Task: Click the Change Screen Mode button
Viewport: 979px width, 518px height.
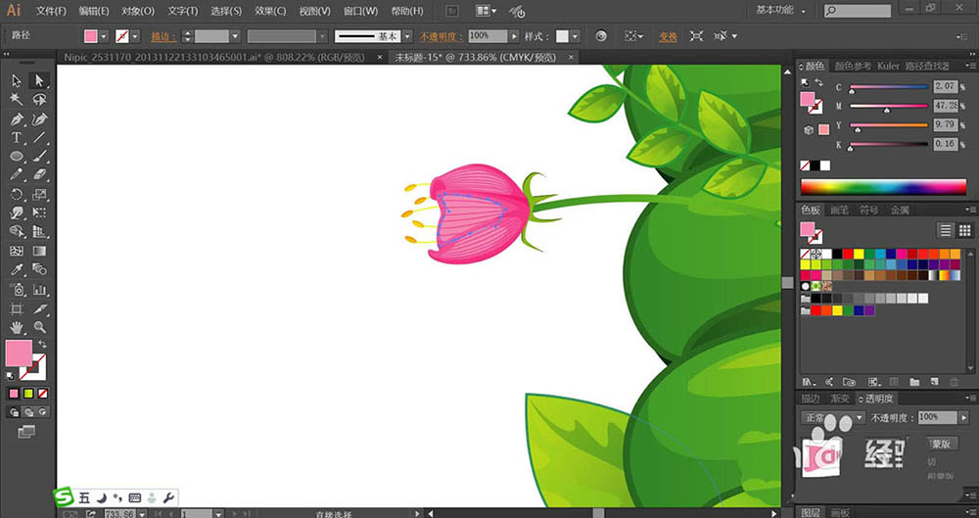Action: 26,432
